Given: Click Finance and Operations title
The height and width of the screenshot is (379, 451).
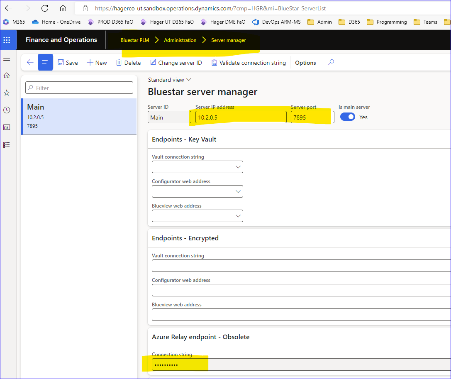Looking at the screenshot, I should coord(61,40).
